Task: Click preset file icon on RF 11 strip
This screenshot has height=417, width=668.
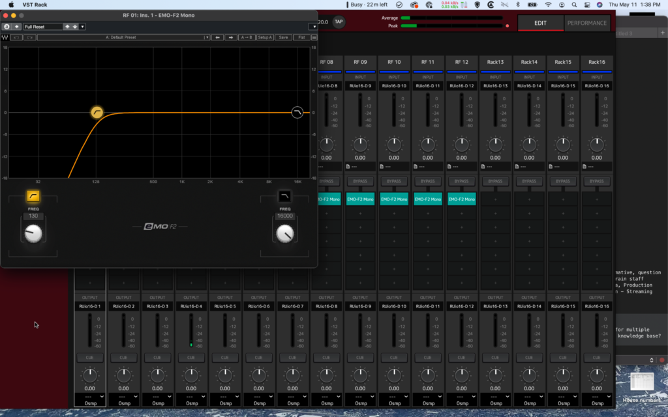Action: [x=416, y=167]
